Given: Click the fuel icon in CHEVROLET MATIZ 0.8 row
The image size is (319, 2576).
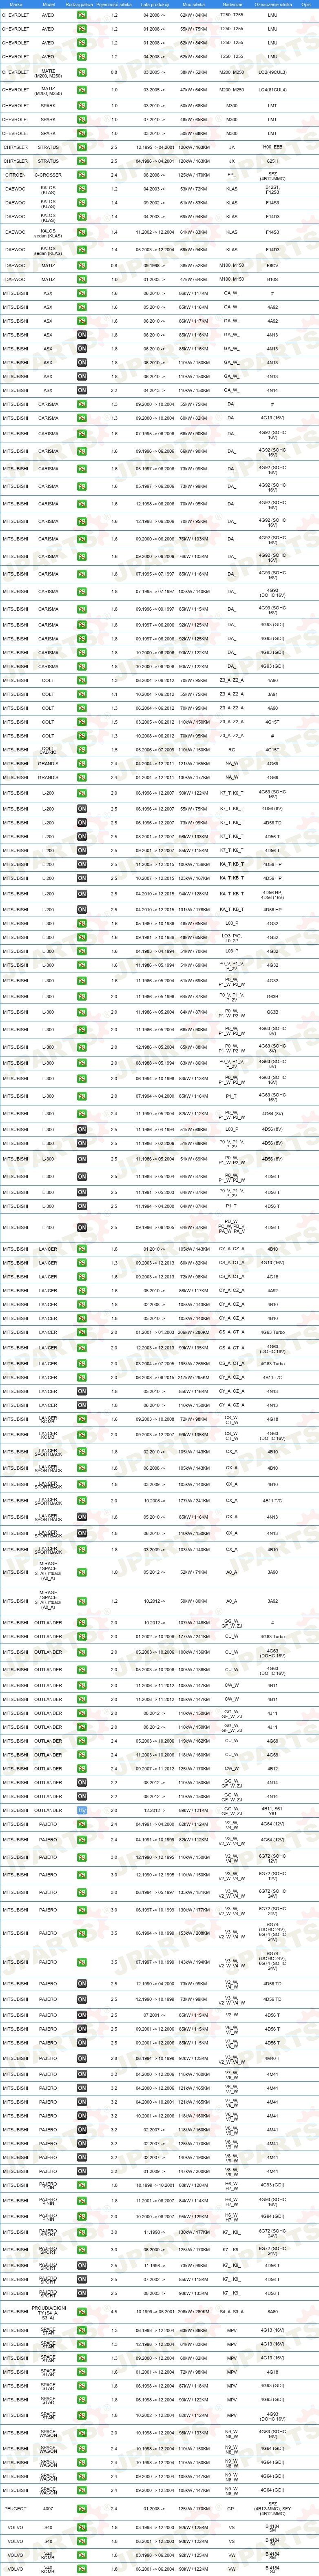Looking at the screenshot, I should (82, 72).
